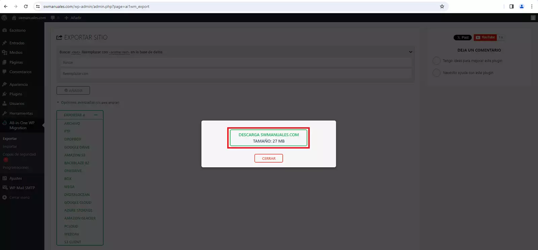Open Herramientas menu
This screenshot has height=250, width=538.
coord(22,113)
